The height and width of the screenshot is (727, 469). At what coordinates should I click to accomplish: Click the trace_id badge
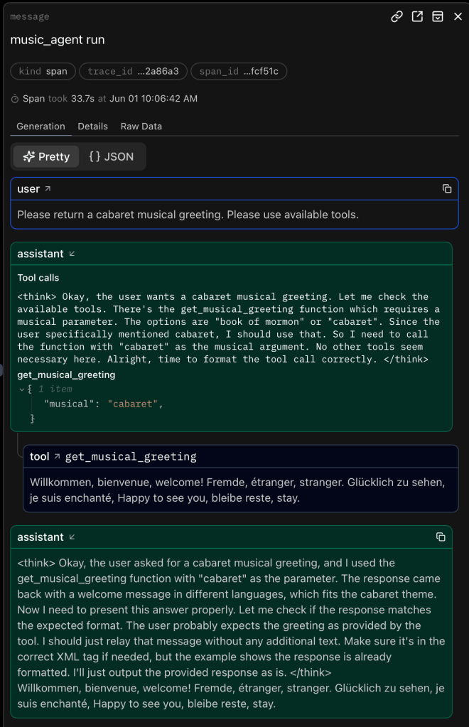pos(133,71)
